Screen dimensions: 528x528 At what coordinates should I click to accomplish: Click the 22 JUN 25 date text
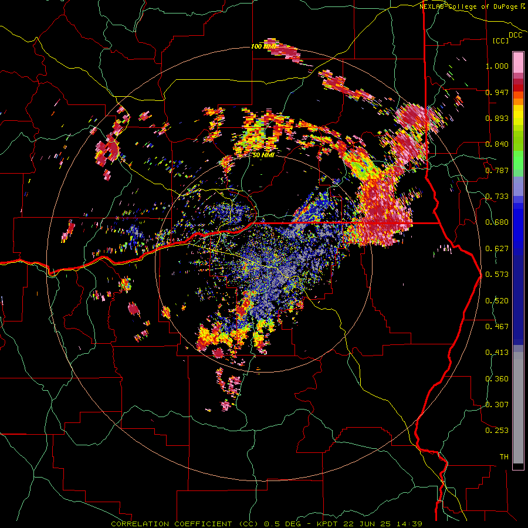point(367,524)
